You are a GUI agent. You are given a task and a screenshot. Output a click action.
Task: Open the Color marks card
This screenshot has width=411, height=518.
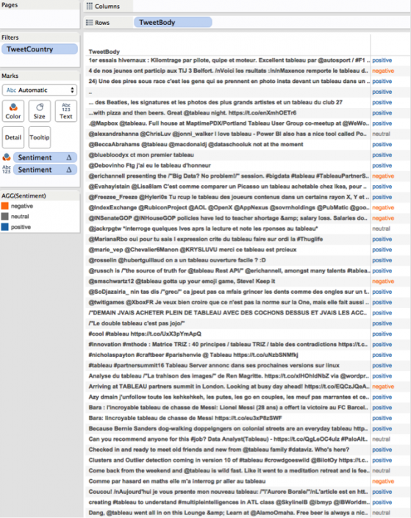click(x=13, y=111)
